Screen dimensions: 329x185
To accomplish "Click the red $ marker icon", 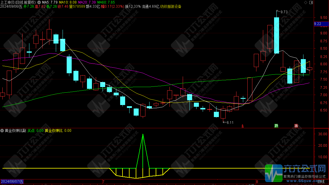I will pyautogui.click(x=243, y=126).
